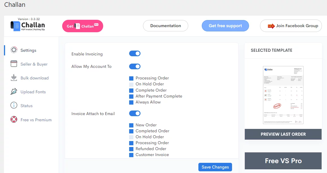This screenshot has height=173, width=327.
Task: Click the Challan logo icon in header
Action: pyautogui.click(x=16, y=26)
